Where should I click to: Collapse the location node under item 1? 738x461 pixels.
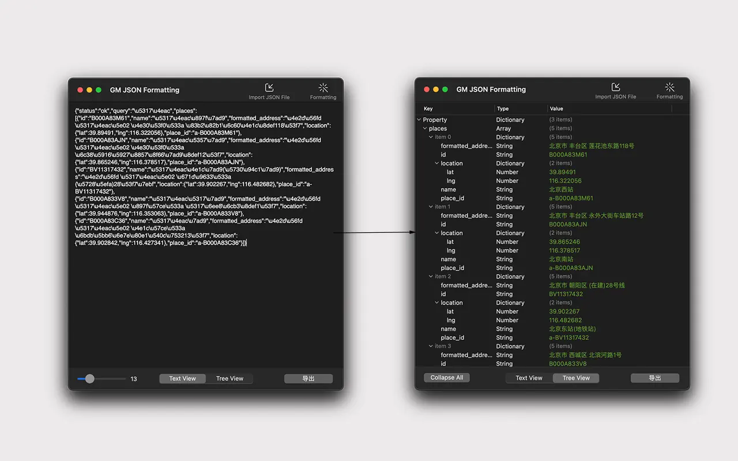pyautogui.click(x=436, y=233)
